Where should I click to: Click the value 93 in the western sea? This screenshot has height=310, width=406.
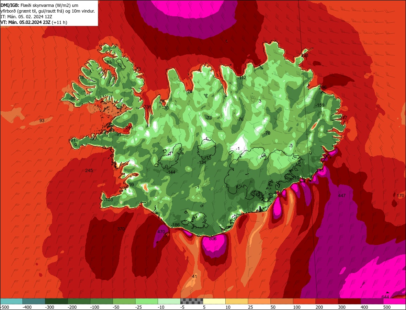click(x=42, y=121)
